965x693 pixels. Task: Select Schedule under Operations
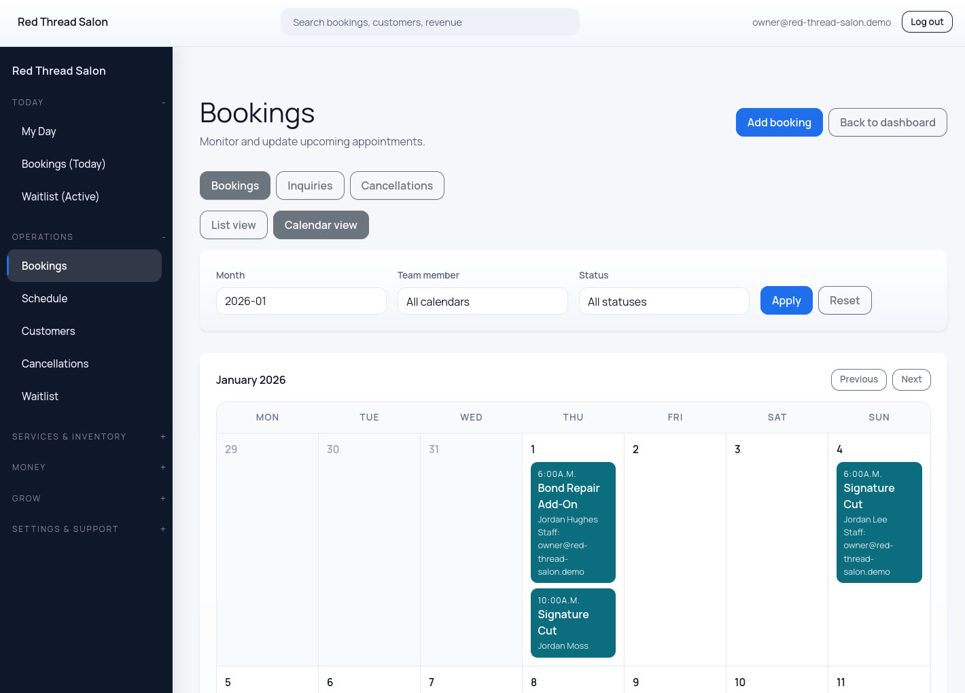tap(44, 298)
